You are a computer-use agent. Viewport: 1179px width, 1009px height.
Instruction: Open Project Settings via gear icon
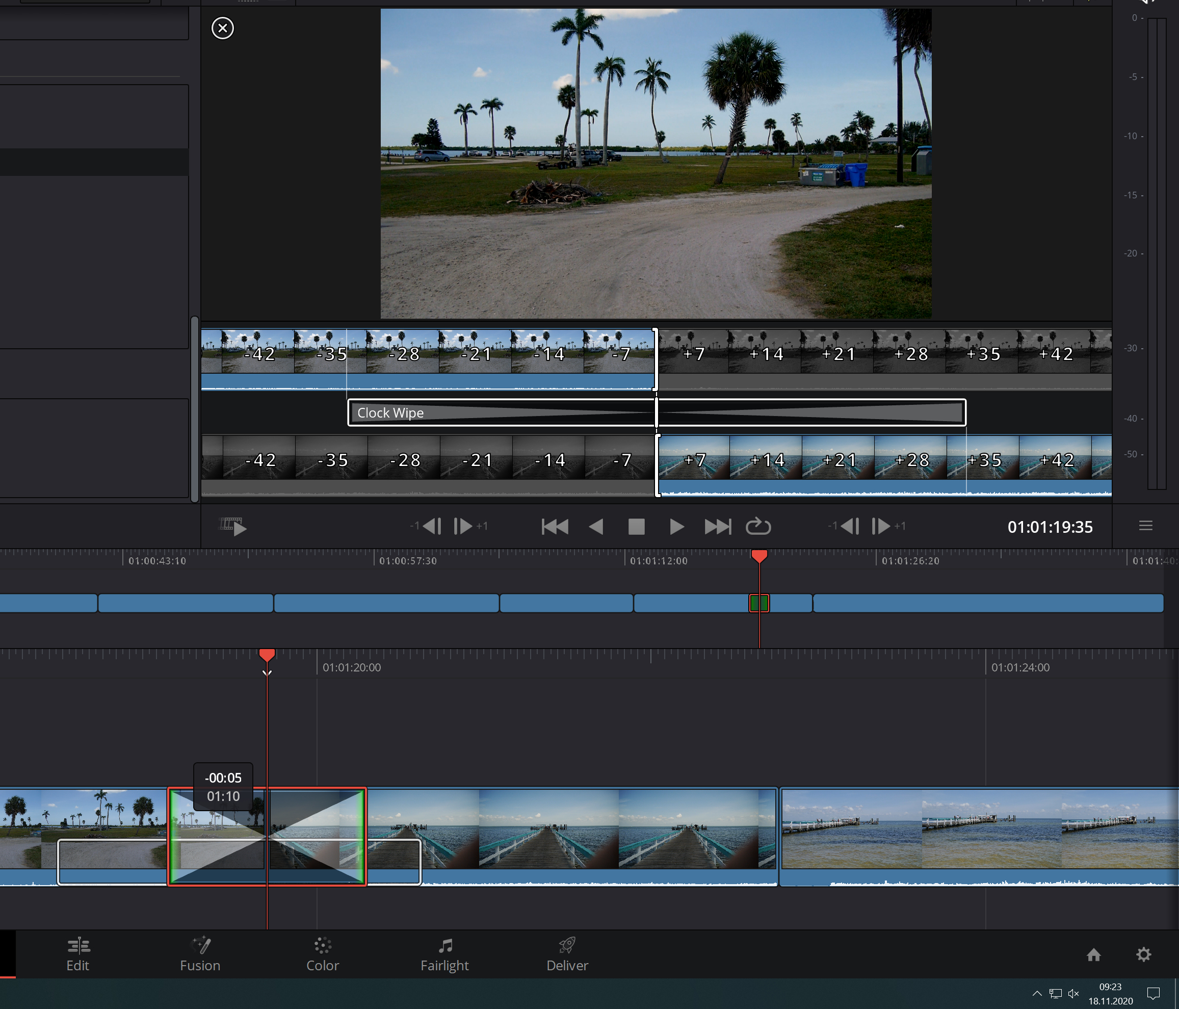(1143, 955)
